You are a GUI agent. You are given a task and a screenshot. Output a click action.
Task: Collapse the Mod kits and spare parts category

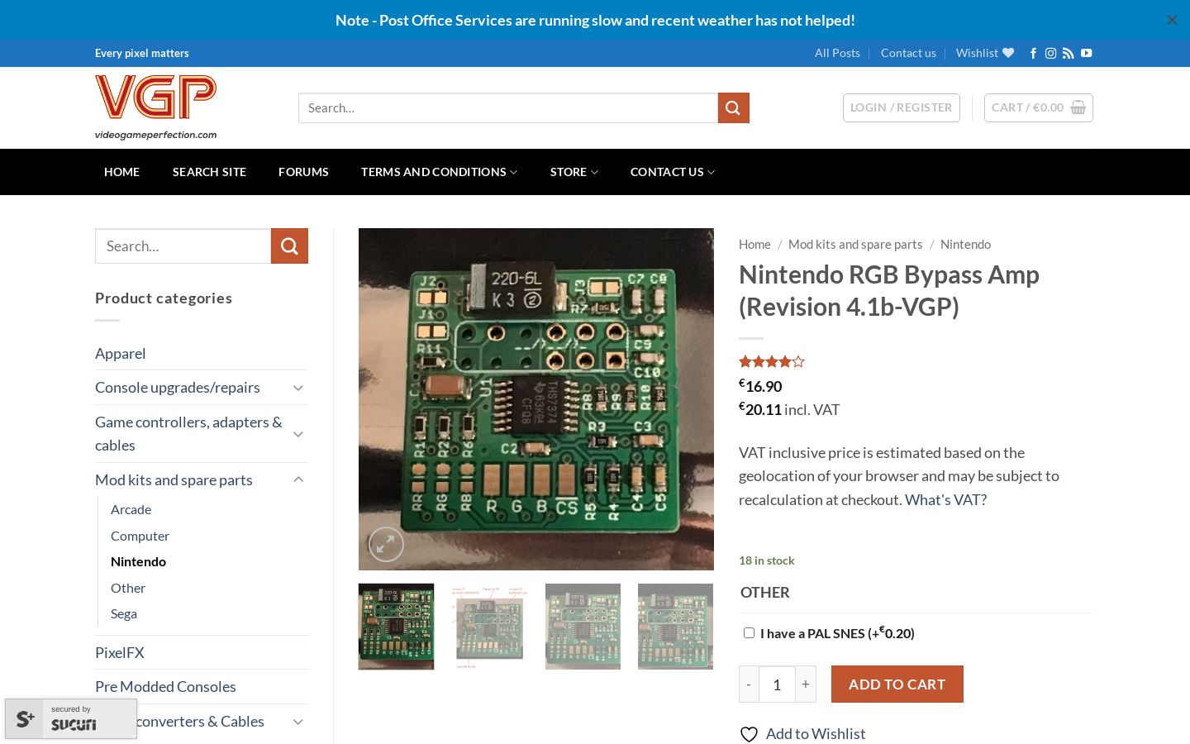pos(298,479)
